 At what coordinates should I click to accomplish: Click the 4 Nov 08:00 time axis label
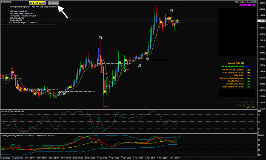point(114,158)
